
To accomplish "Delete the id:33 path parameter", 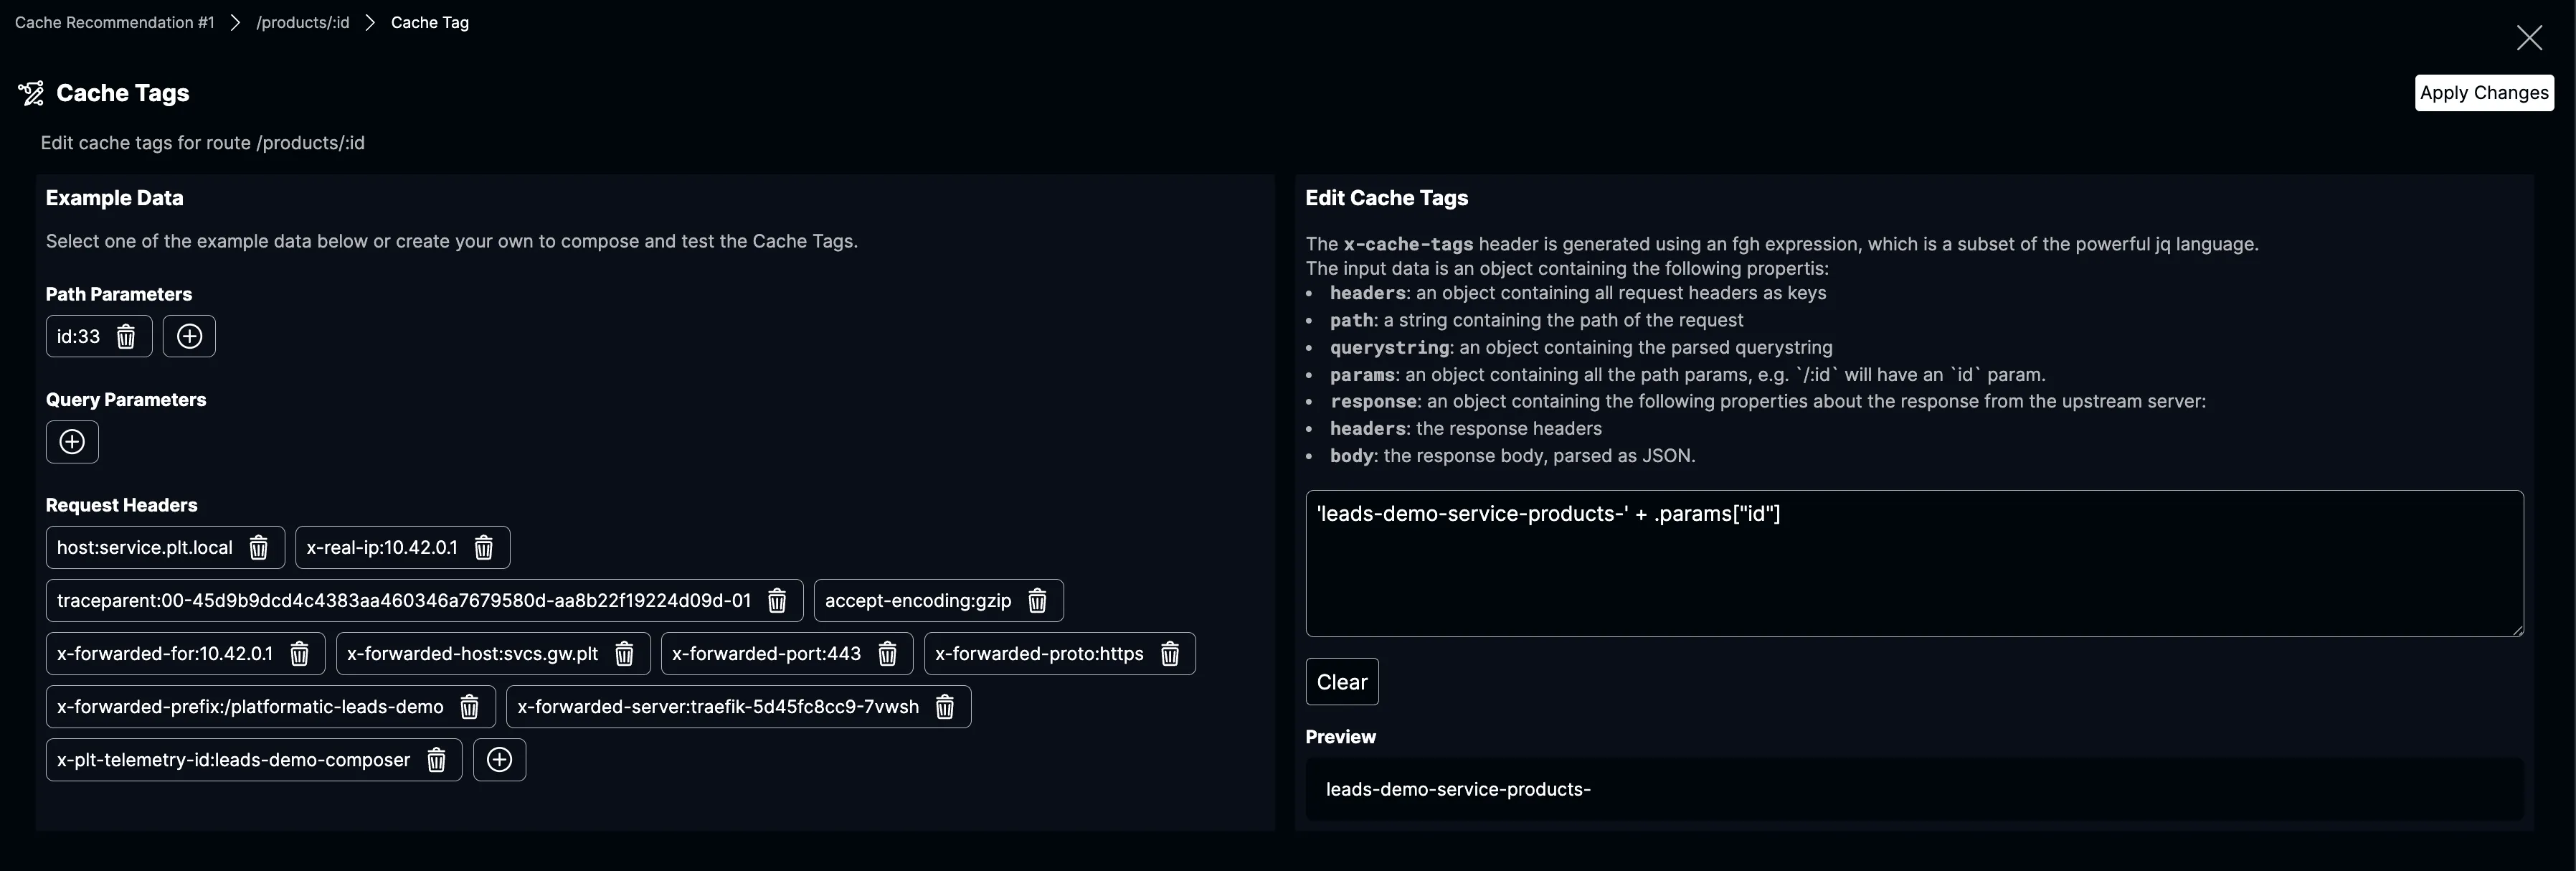I will (126, 337).
